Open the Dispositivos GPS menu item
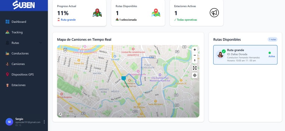The image size is (285, 131). [24, 75]
